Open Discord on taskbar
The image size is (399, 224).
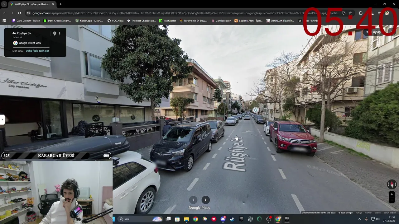[223, 219]
